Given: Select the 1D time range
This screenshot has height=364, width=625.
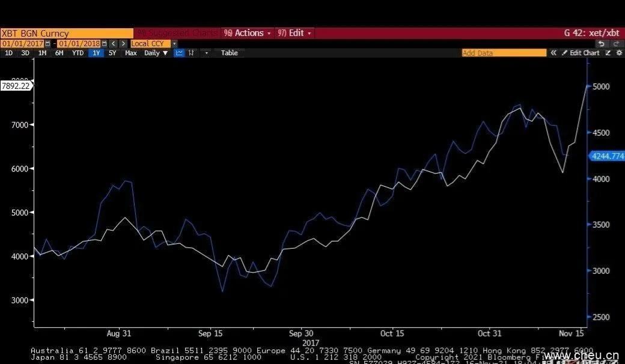Looking at the screenshot, I should click(8, 53).
